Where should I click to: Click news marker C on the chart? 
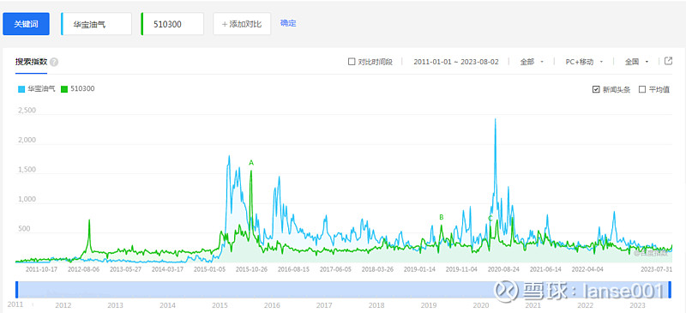pos(490,218)
